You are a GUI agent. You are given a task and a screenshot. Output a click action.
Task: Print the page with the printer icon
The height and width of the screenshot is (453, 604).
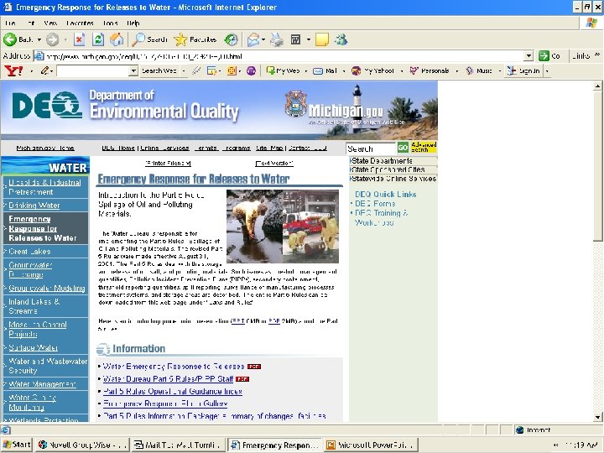click(276, 39)
